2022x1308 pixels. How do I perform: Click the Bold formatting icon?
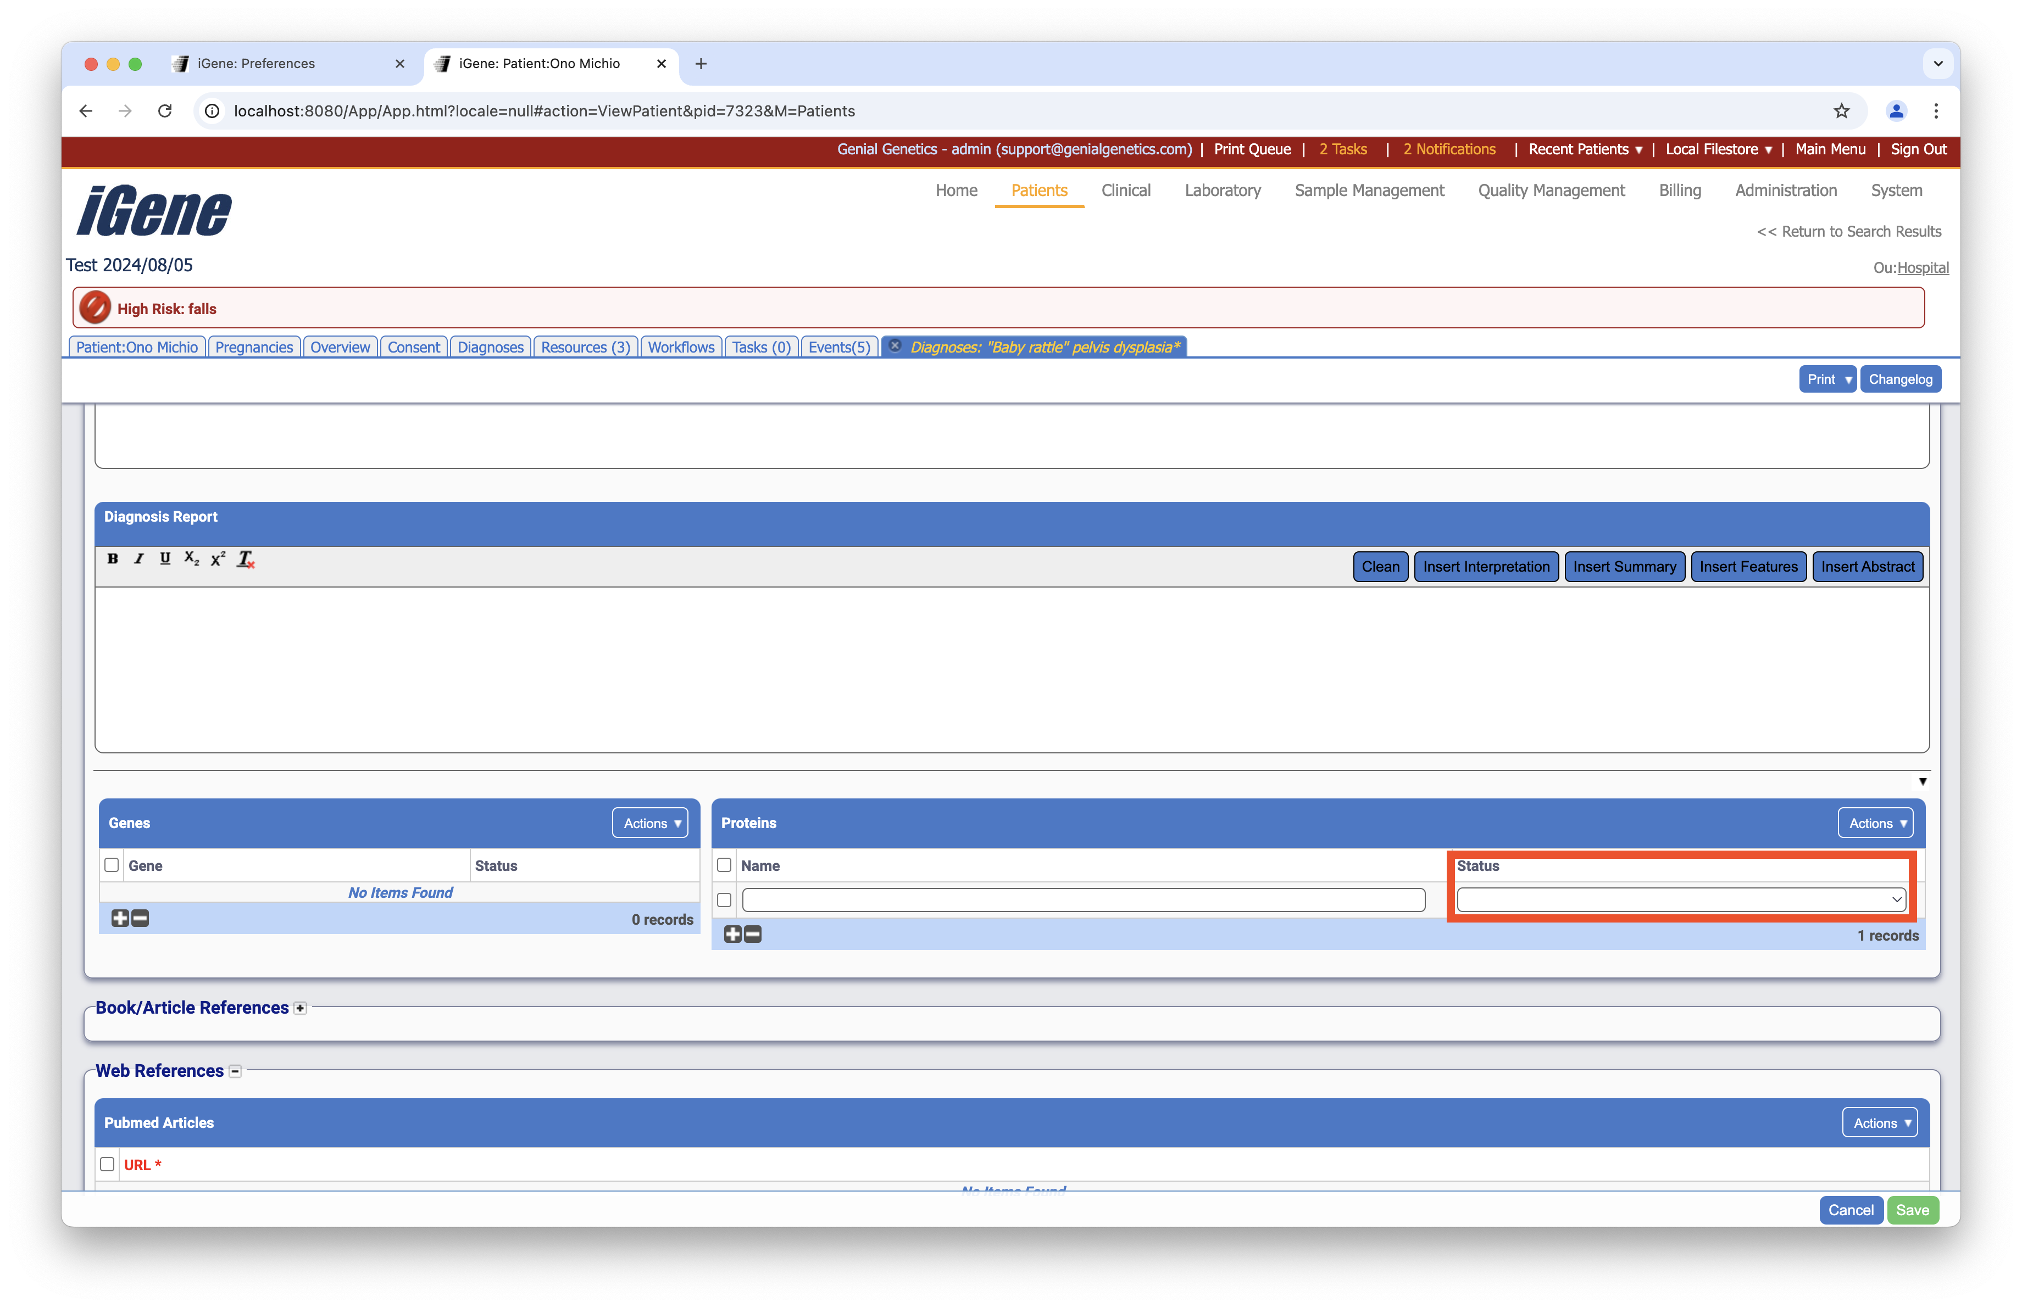112,558
